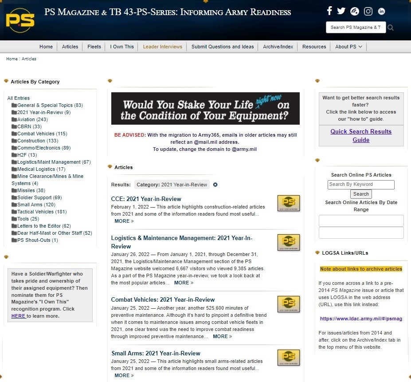Open the Leader Interviews menu item
The height and width of the screenshot is (382, 411).
[163, 47]
